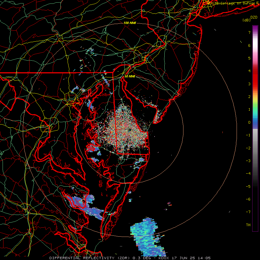This screenshot has height=260, width=260.
Task: Click the positive "5" scale value
Action: pos(249,58)
